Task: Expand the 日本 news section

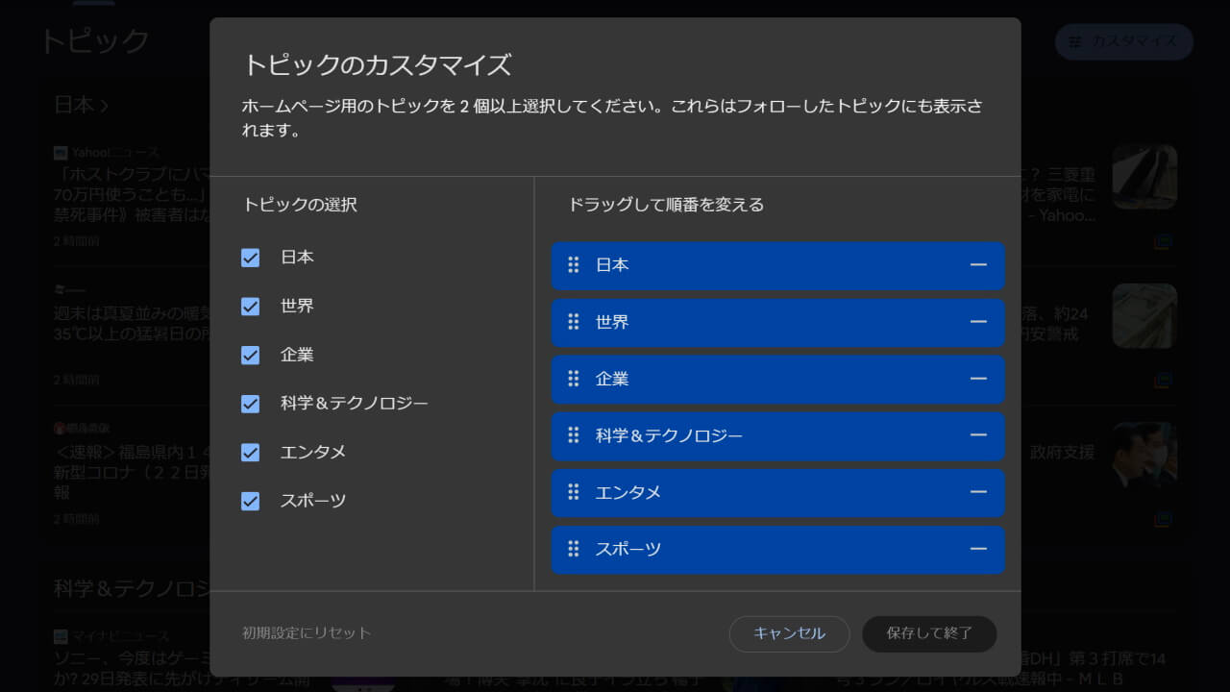Action: point(72,105)
